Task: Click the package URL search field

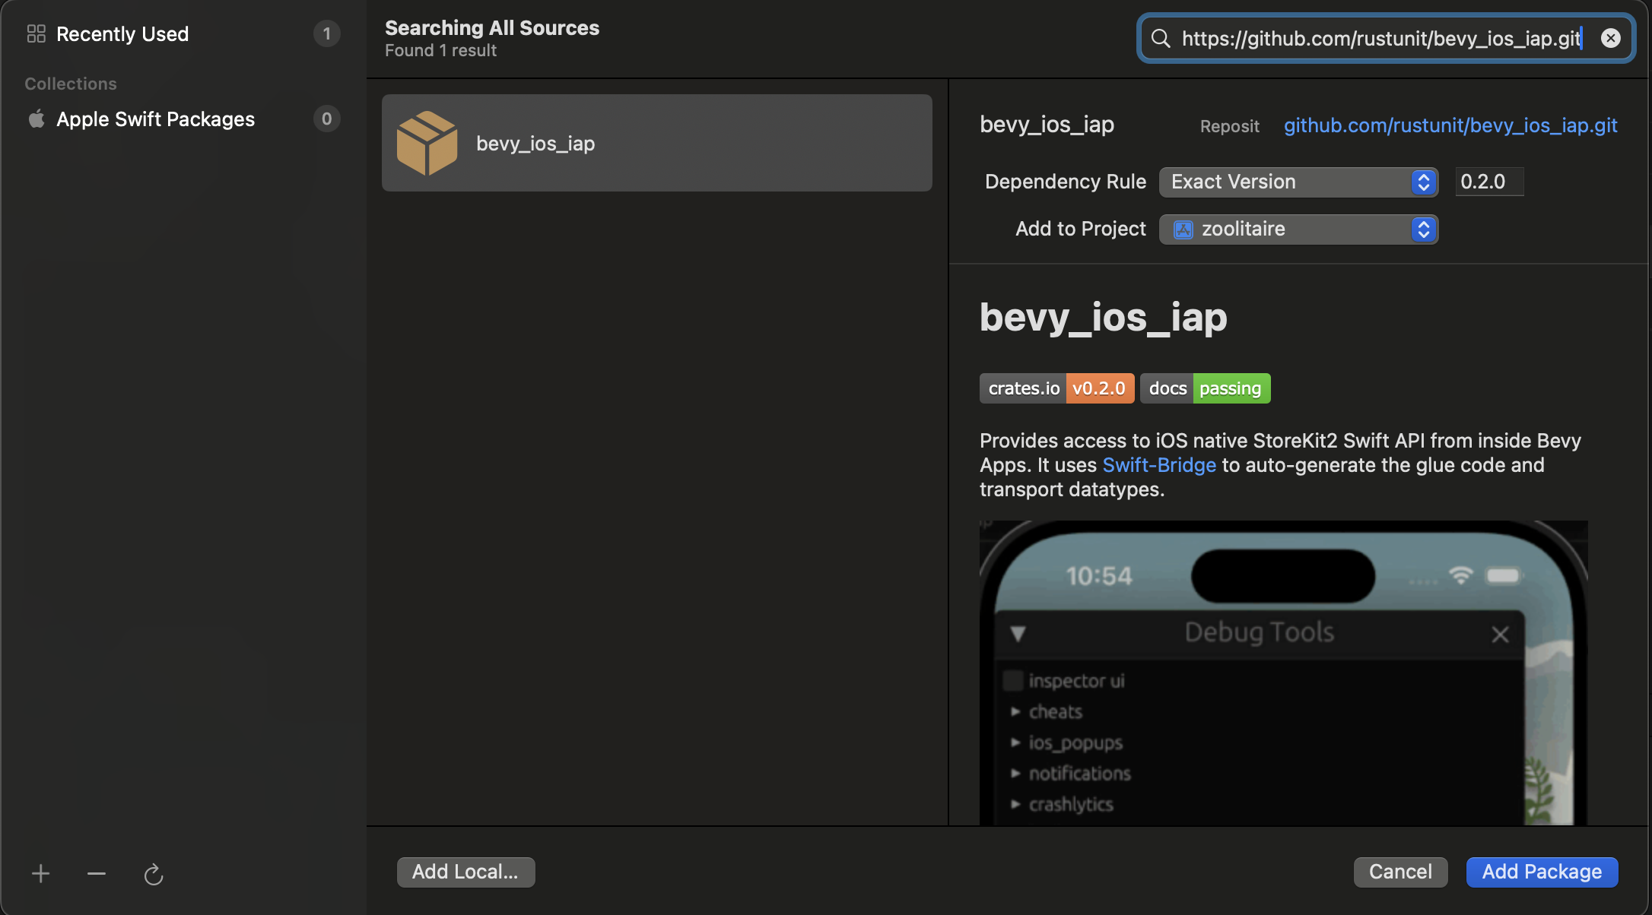Action: 1386,38
